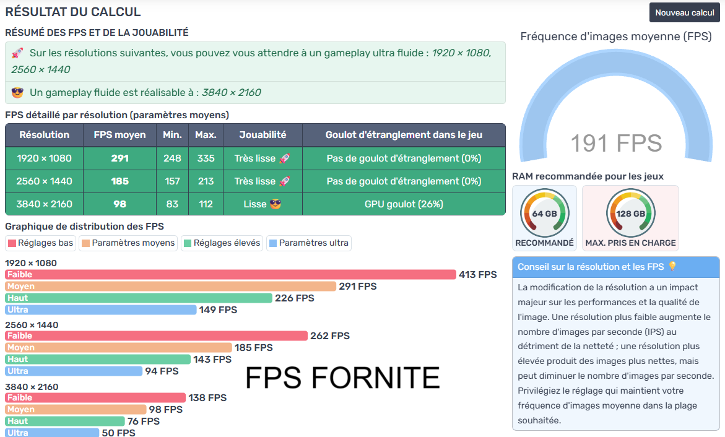The height and width of the screenshot is (437, 725).
Task: Click the Nouveau calcul button
Action: 684,12
